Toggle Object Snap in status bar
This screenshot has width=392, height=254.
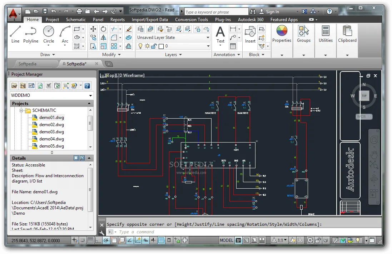(x=114, y=240)
